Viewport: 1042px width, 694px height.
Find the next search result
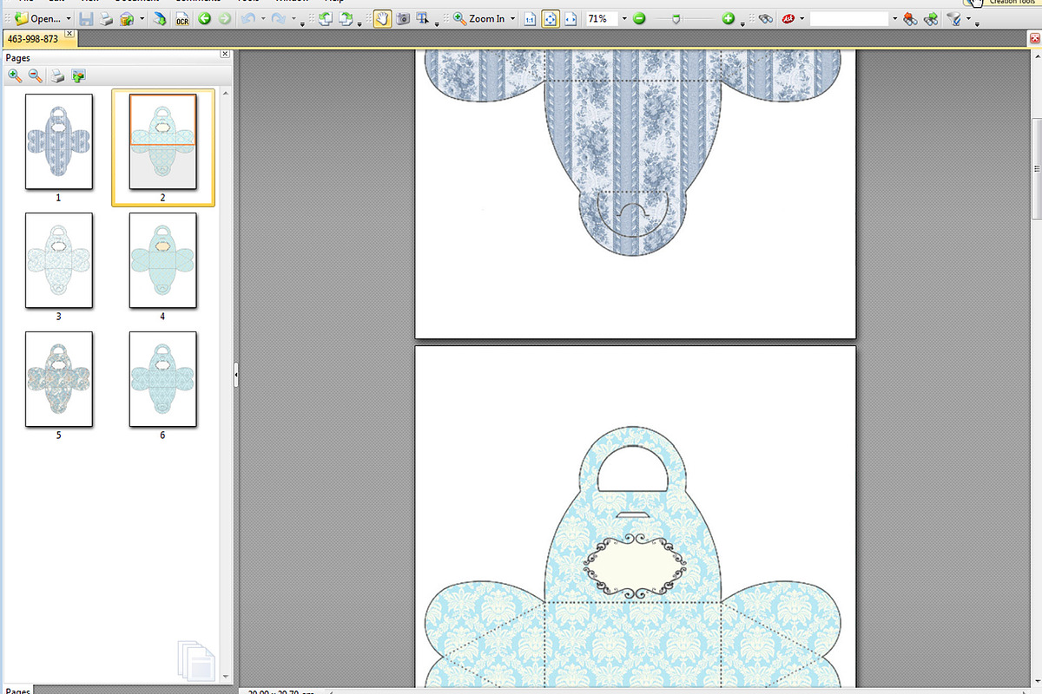coord(931,18)
